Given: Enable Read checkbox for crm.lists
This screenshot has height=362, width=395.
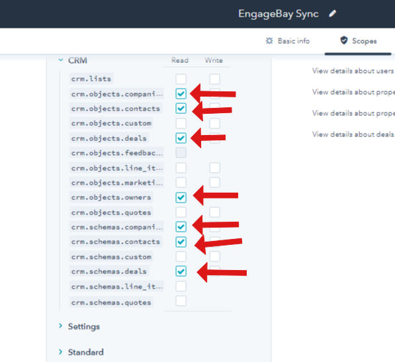Looking at the screenshot, I should click(181, 79).
